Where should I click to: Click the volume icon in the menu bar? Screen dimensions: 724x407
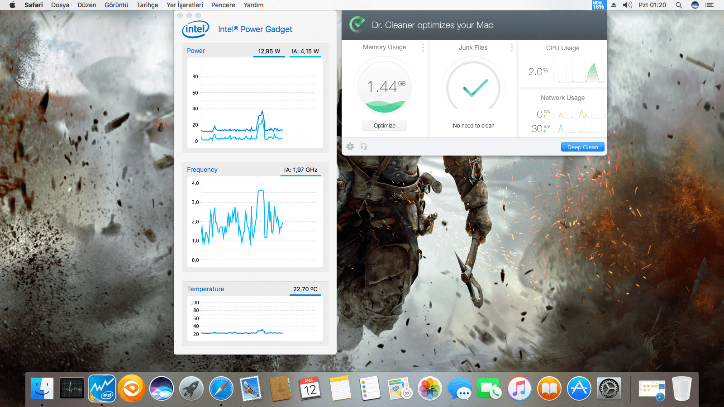tap(627, 5)
